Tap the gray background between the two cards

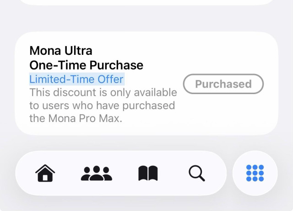(x=146, y=19)
